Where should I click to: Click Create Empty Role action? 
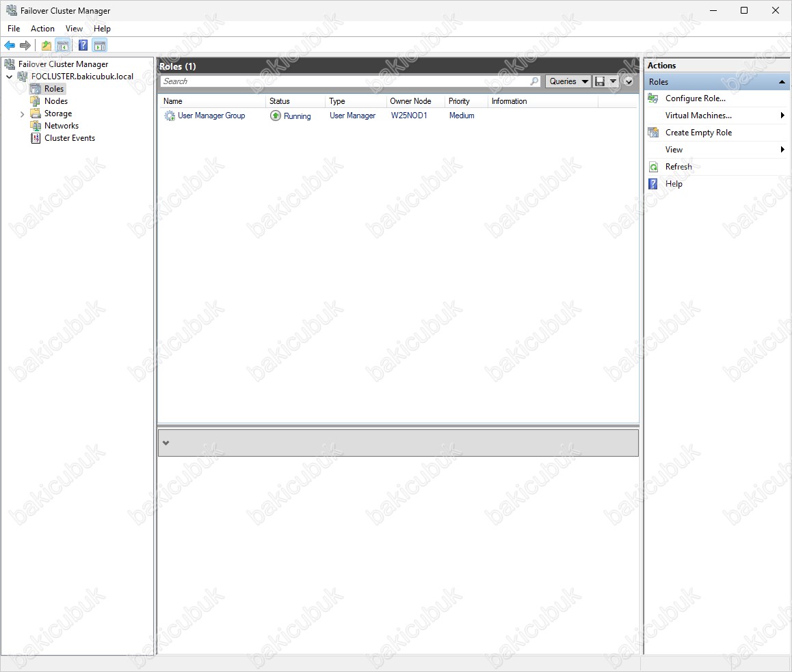coord(698,132)
